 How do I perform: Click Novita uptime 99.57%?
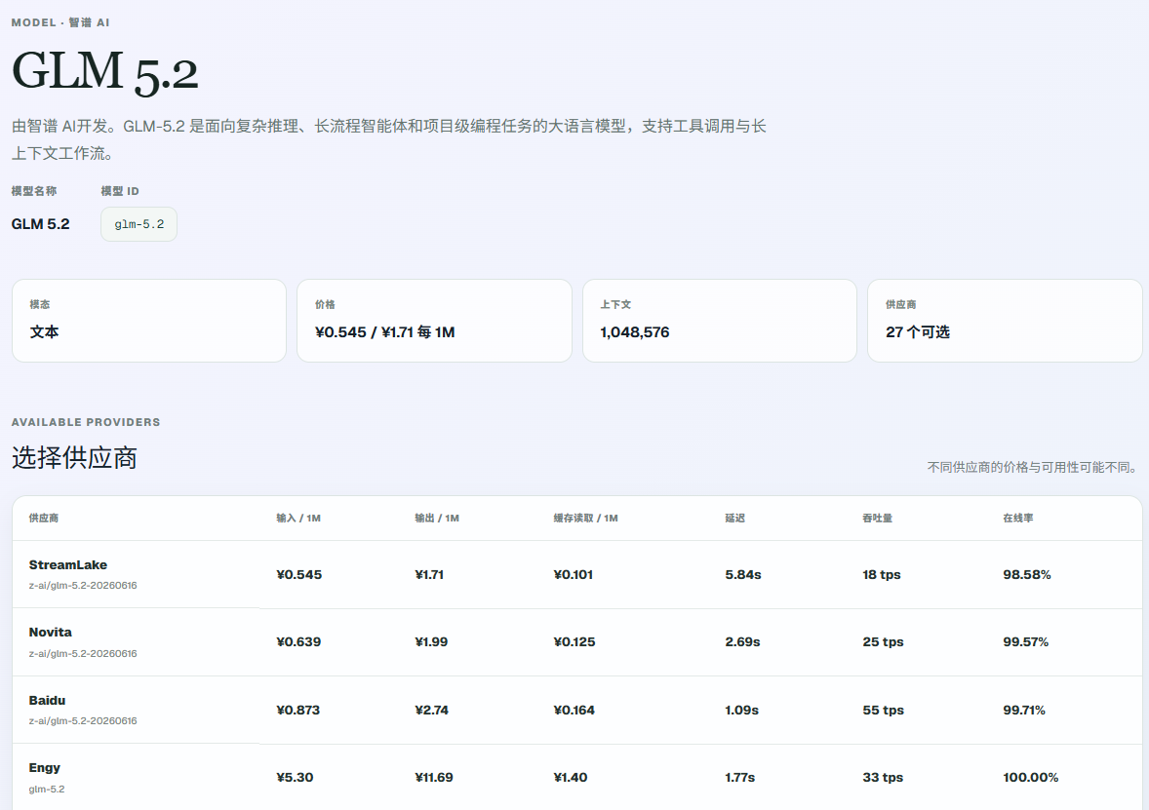1026,642
